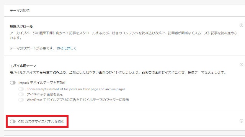Screen dimensions: 245x137
Task: Open the さらに詳しく link
Action: pos(67,48)
